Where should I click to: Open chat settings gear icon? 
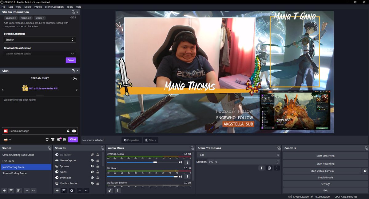click(x=58, y=139)
